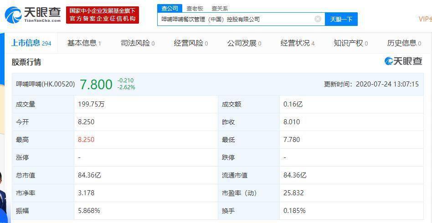The image size is (432, 223).
Task: Click the volume value 199.75万
Action: point(92,104)
